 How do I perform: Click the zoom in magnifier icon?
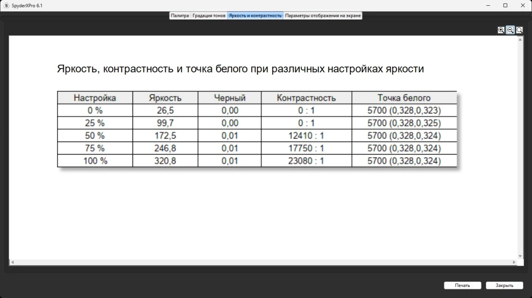[x=501, y=30]
